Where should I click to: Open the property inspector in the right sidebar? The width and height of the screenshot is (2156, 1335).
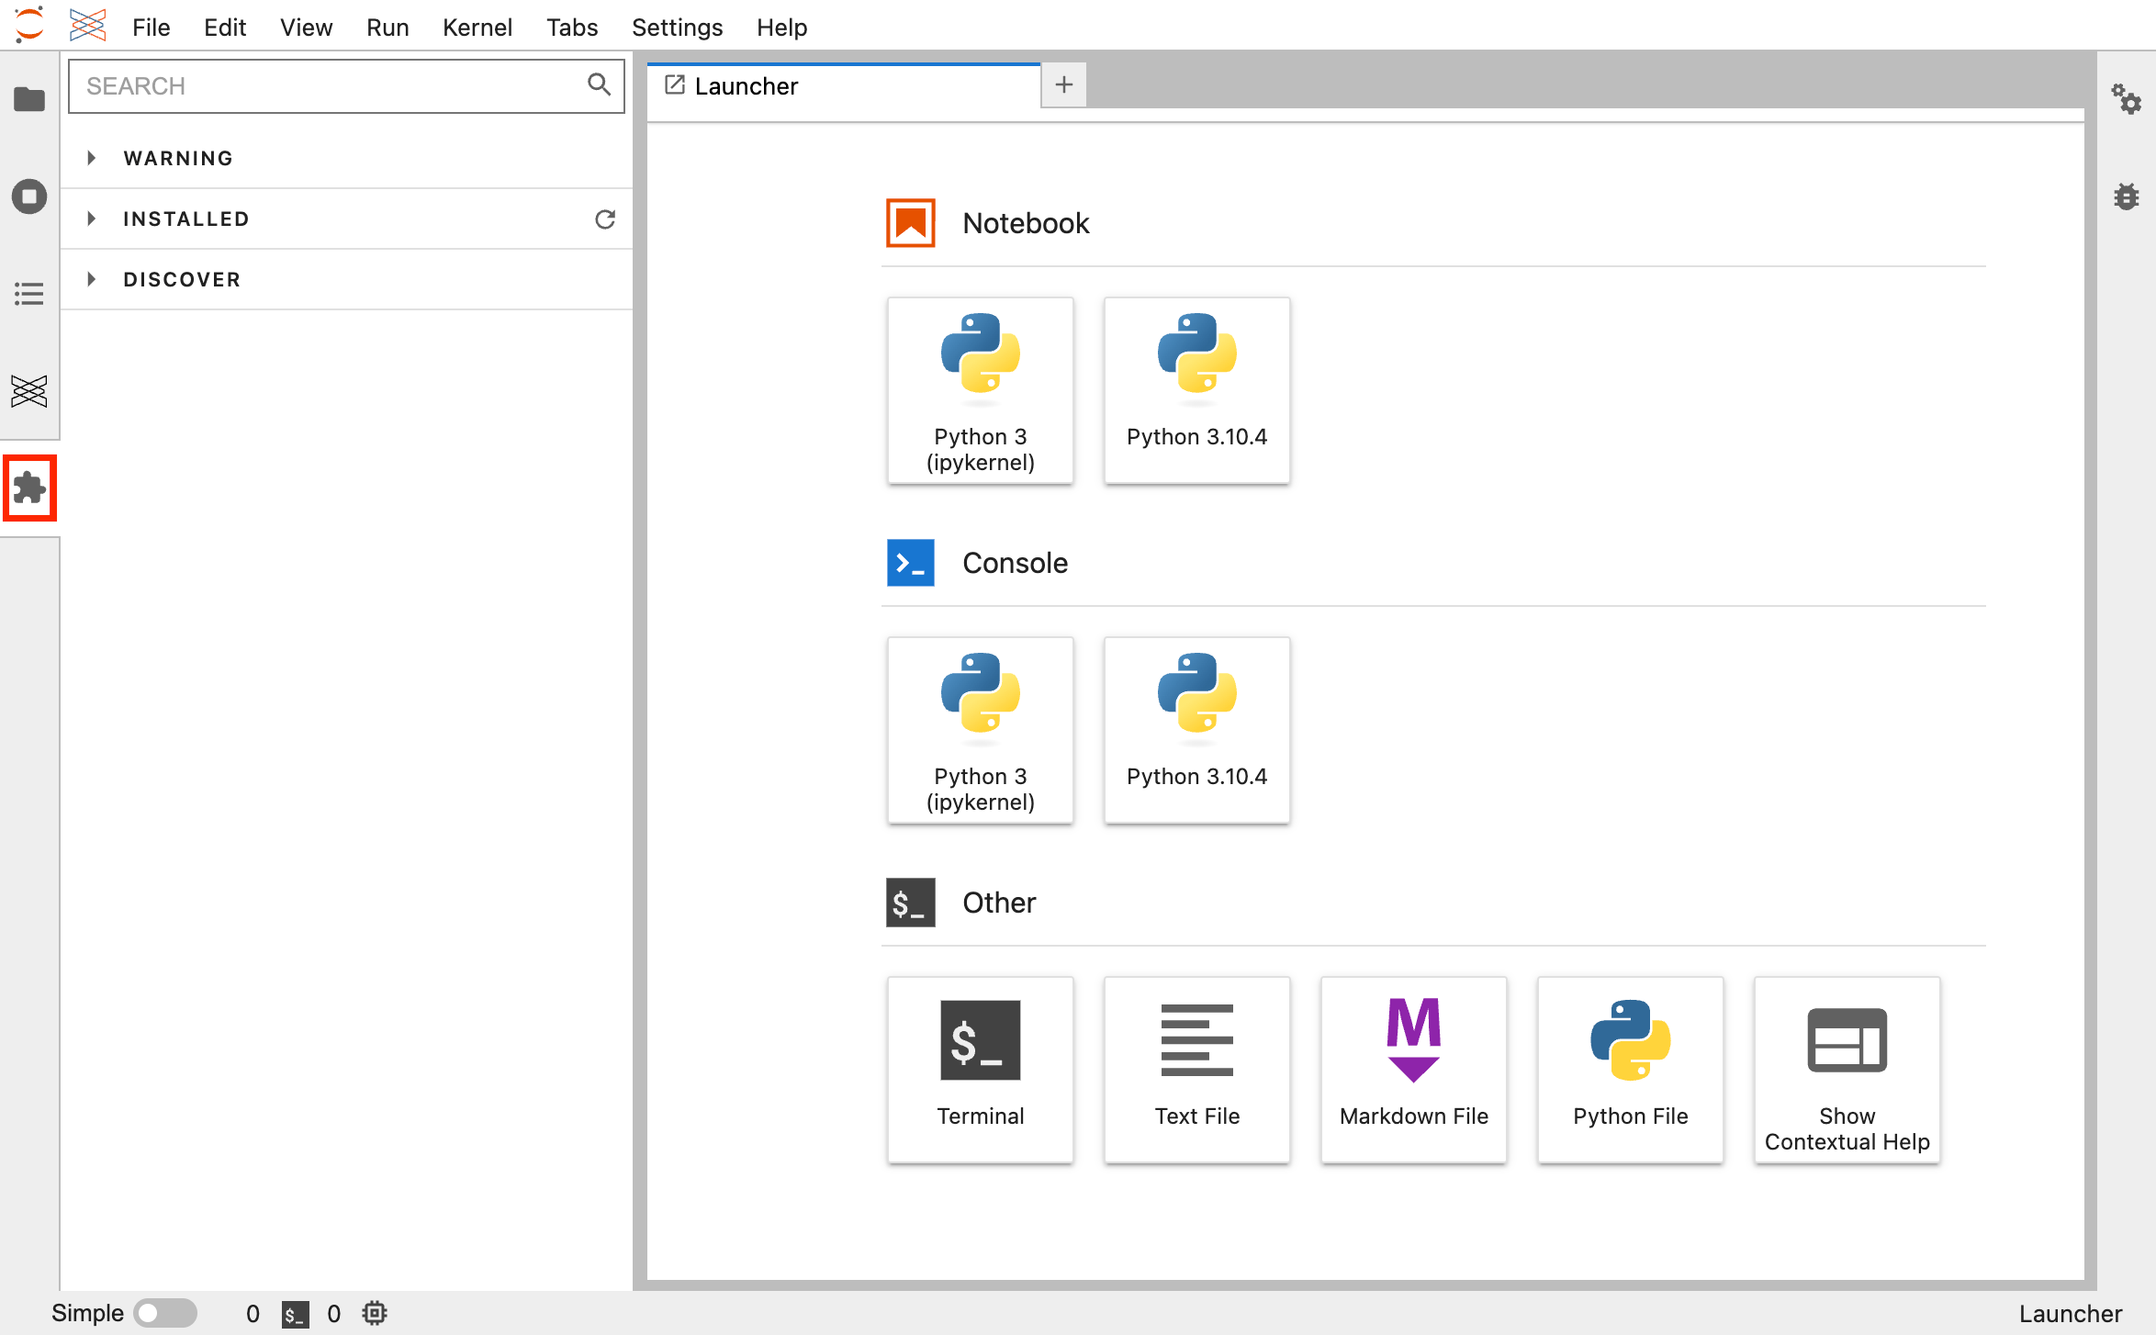(2128, 101)
